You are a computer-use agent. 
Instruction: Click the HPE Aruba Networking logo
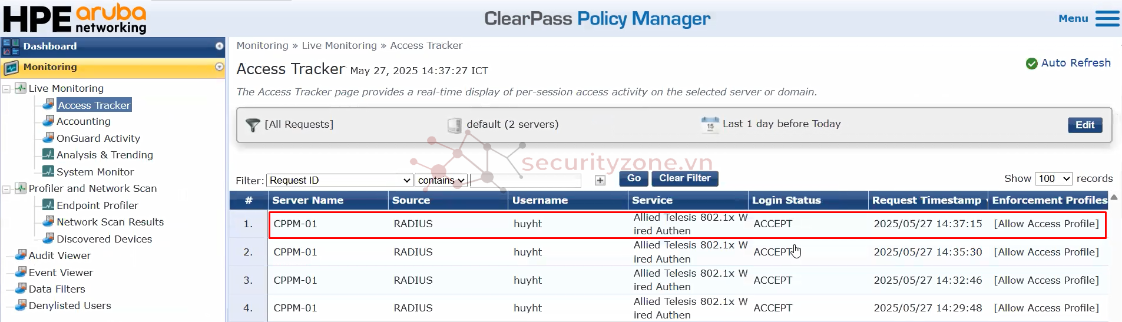coord(75,18)
